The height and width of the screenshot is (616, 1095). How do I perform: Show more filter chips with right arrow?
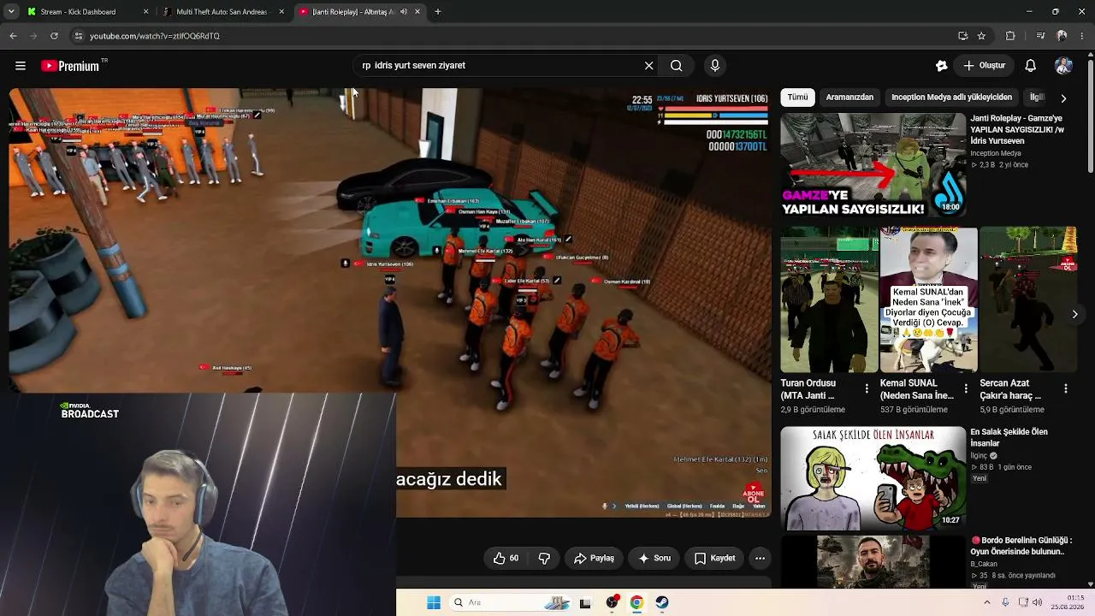pyautogui.click(x=1063, y=98)
